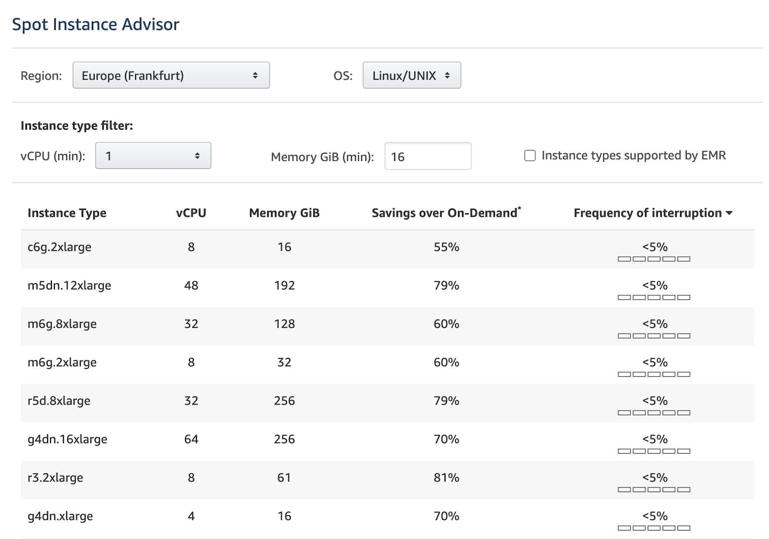The image size is (769, 539).
Task: Click interruption frequency bar for m5dn.12xlarge
Action: pos(654,297)
